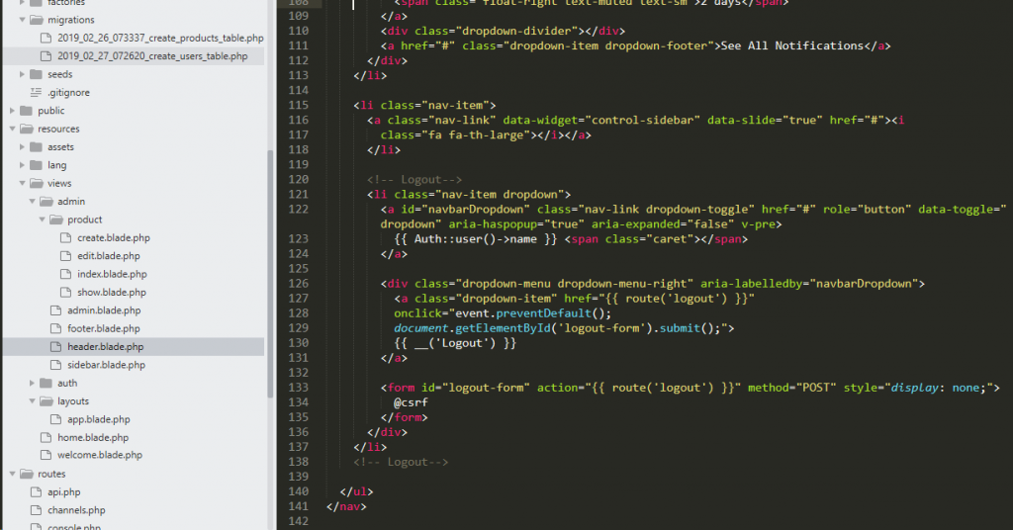Expand the auth folder arrow
The height and width of the screenshot is (530, 1013).
coord(32,383)
